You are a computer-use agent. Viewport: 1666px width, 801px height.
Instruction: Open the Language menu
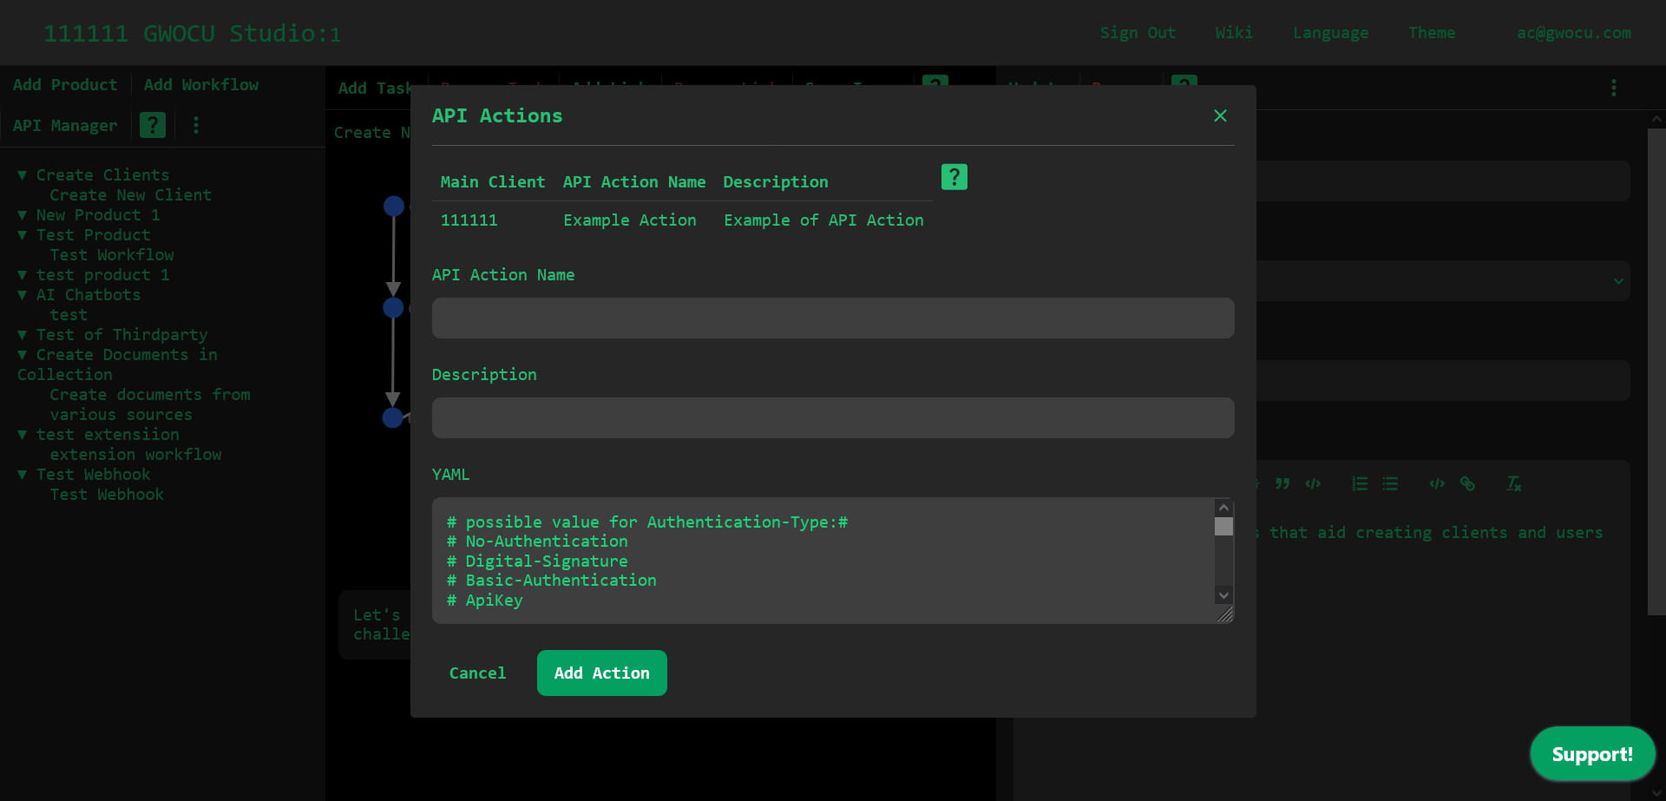click(x=1331, y=33)
